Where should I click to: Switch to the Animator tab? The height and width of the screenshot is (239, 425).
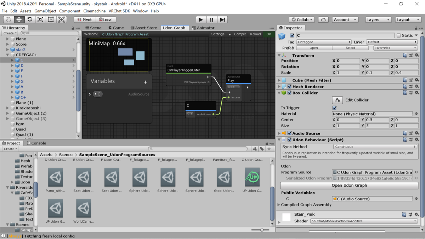coord(203,28)
